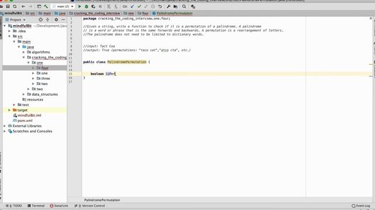Click the mindfulBit breadcrumb
This screenshot has height=210, width=375.
pos(11,13)
